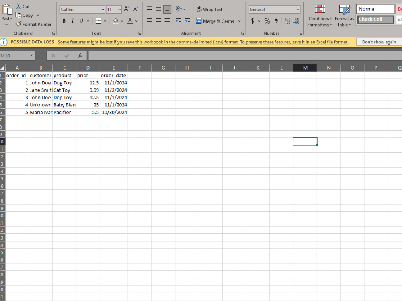Open Number format dialog launcher
The width and height of the screenshot is (402, 301).
tap(300, 33)
